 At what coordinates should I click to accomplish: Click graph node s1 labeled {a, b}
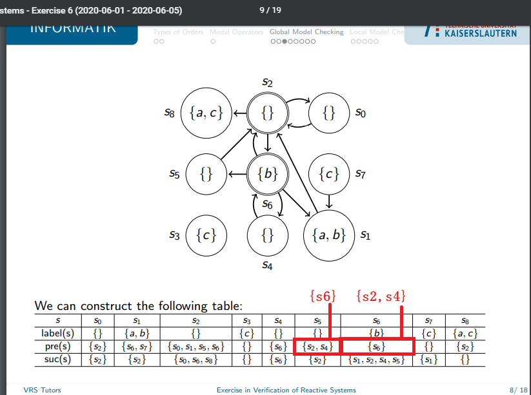click(x=329, y=235)
